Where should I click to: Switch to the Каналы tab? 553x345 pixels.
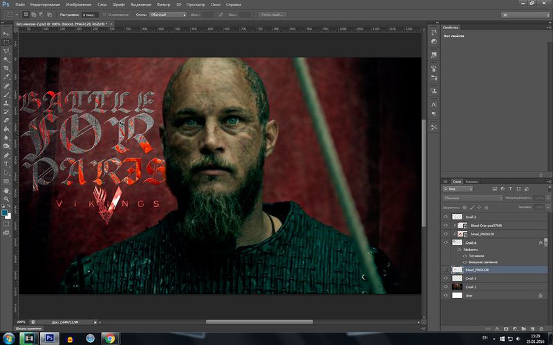(471, 181)
